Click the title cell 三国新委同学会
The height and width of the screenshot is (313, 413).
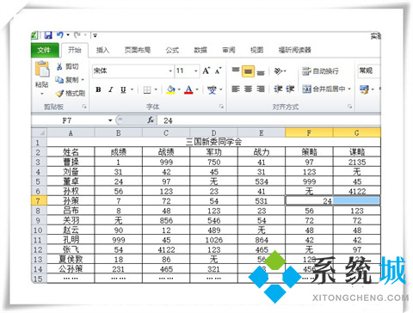(x=213, y=142)
